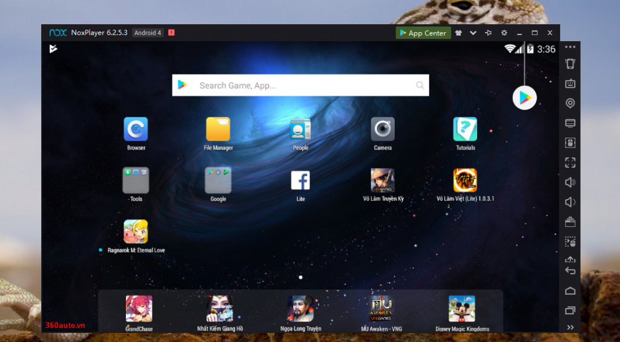Launch the Camera app

pyautogui.click(x=383, y=130)
